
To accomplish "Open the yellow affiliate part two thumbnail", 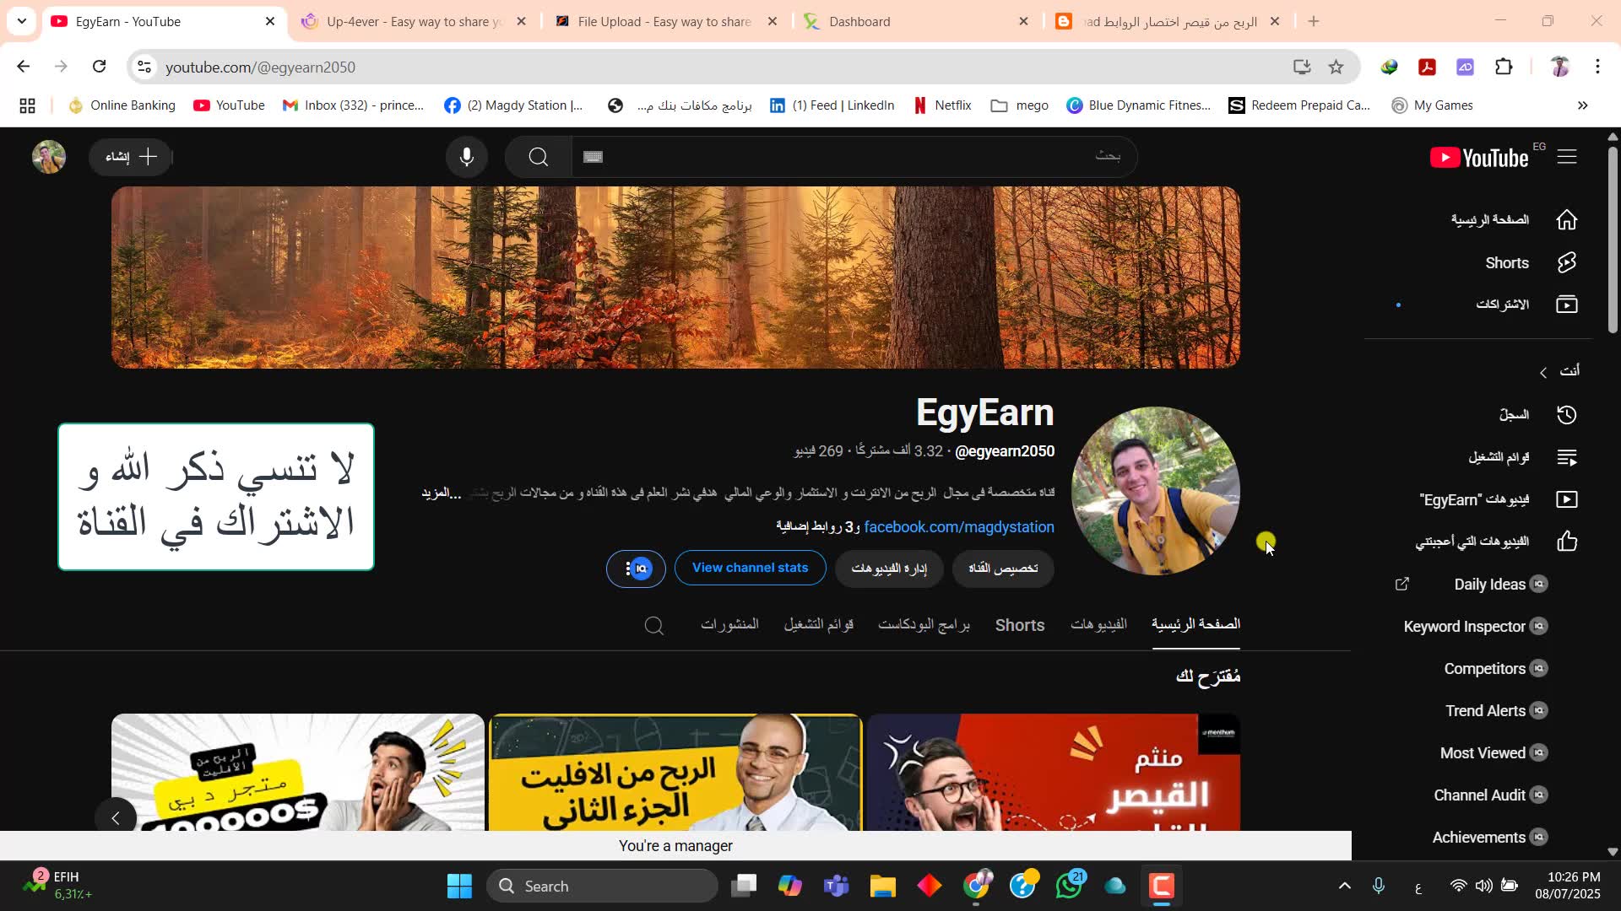I will [675, 773].
